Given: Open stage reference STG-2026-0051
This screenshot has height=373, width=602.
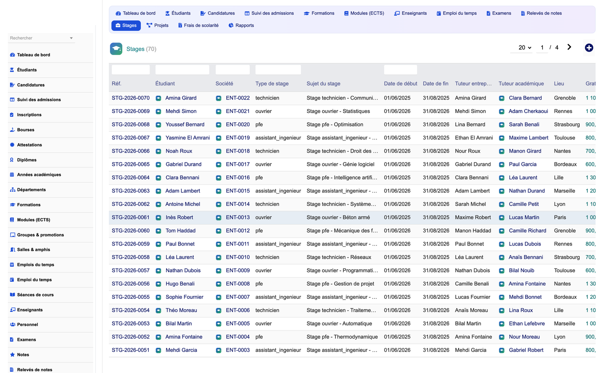Looking at the screenshot, I should pos(130,350).
